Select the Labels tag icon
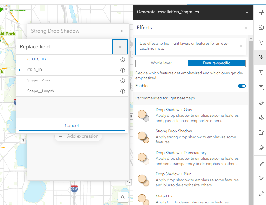The width and height of the screenshot is (266, 205). click(261, 103)
